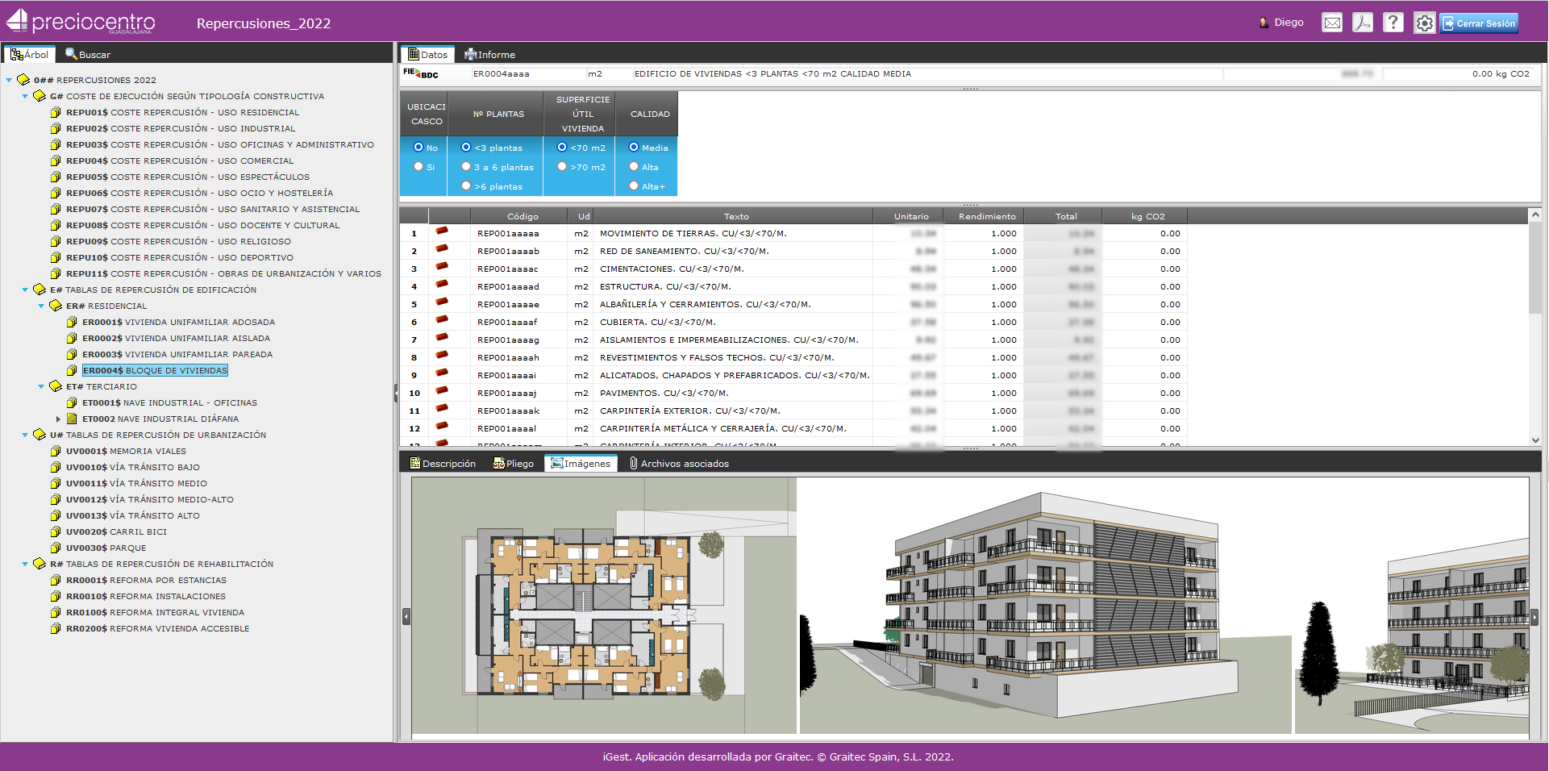Click the collapse handle of the tree panel

coord(396,393)
